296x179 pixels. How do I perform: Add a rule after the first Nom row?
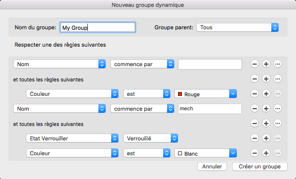tap(266, 64)
